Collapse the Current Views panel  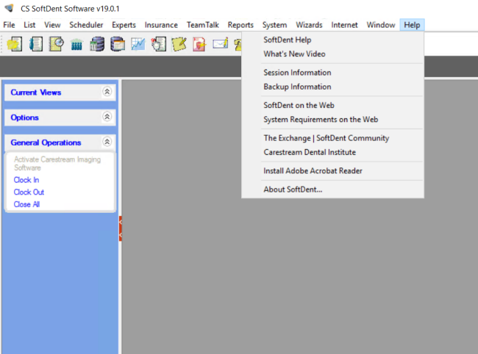click(107, 92)
